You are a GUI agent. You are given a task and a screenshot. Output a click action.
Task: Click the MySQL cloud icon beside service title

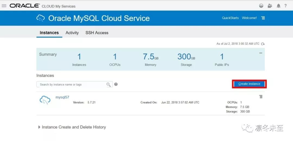click(40, 18)
